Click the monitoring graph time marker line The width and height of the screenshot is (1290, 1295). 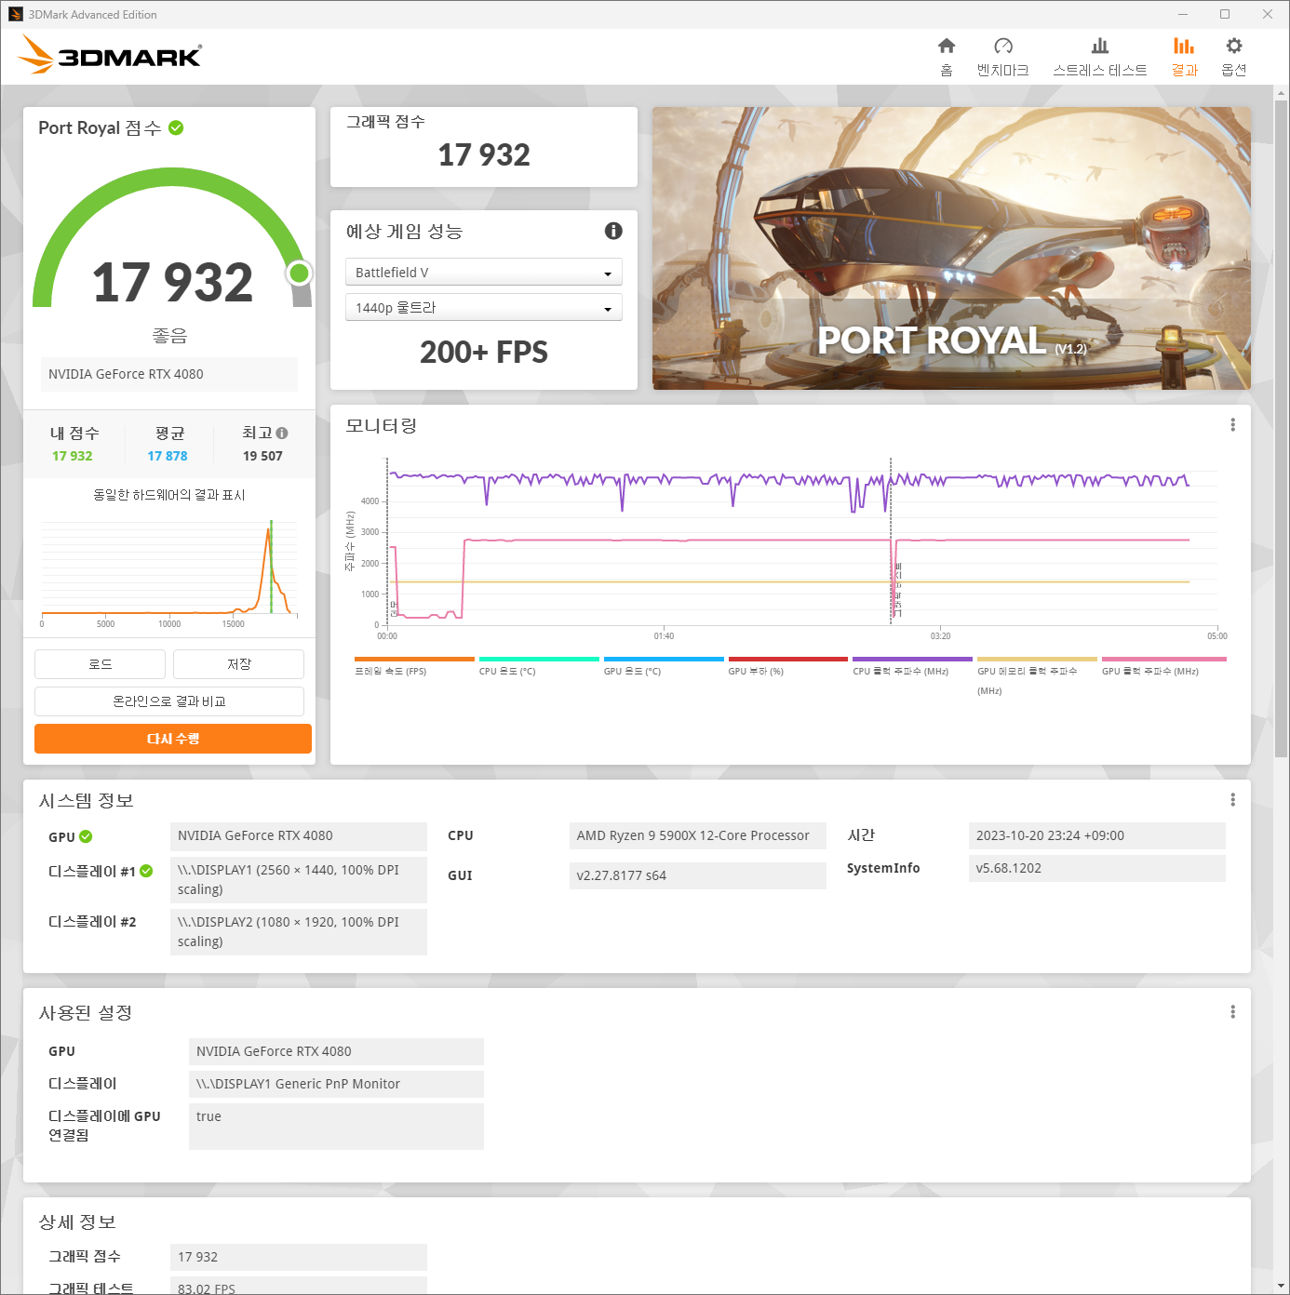(x=891, y=541)
